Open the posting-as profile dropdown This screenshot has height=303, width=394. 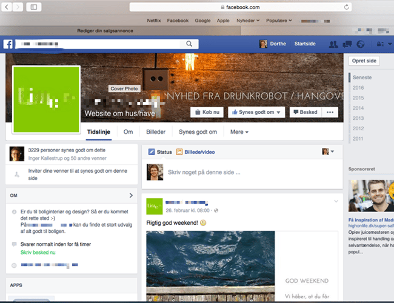coord(328,151)
